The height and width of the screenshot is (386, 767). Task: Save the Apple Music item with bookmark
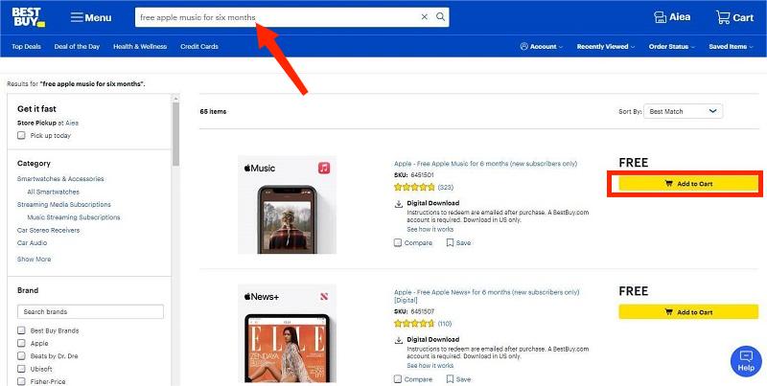458,243
